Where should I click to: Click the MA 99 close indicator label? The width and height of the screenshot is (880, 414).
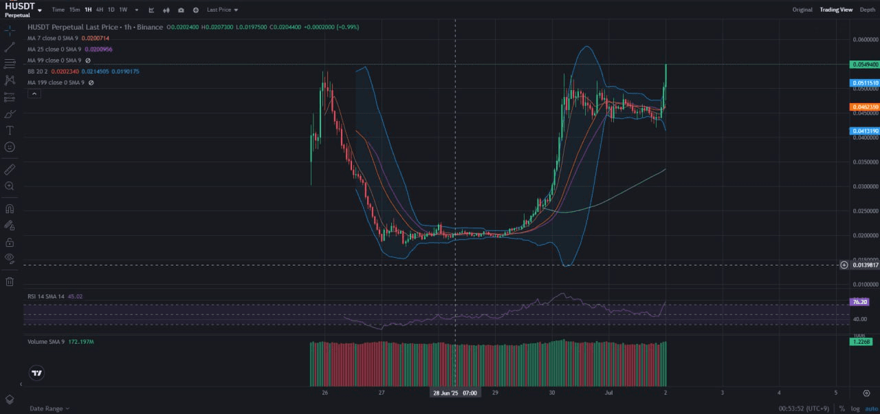(54, 61)
